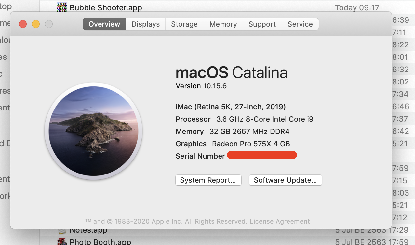
Task: Close the About This Mac window
Action: tap(23, 24)
